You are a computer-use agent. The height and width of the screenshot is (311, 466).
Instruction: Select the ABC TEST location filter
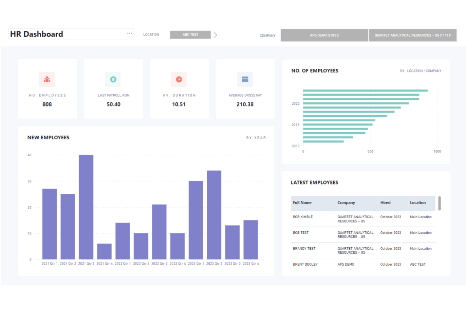[x=190, y=35]
